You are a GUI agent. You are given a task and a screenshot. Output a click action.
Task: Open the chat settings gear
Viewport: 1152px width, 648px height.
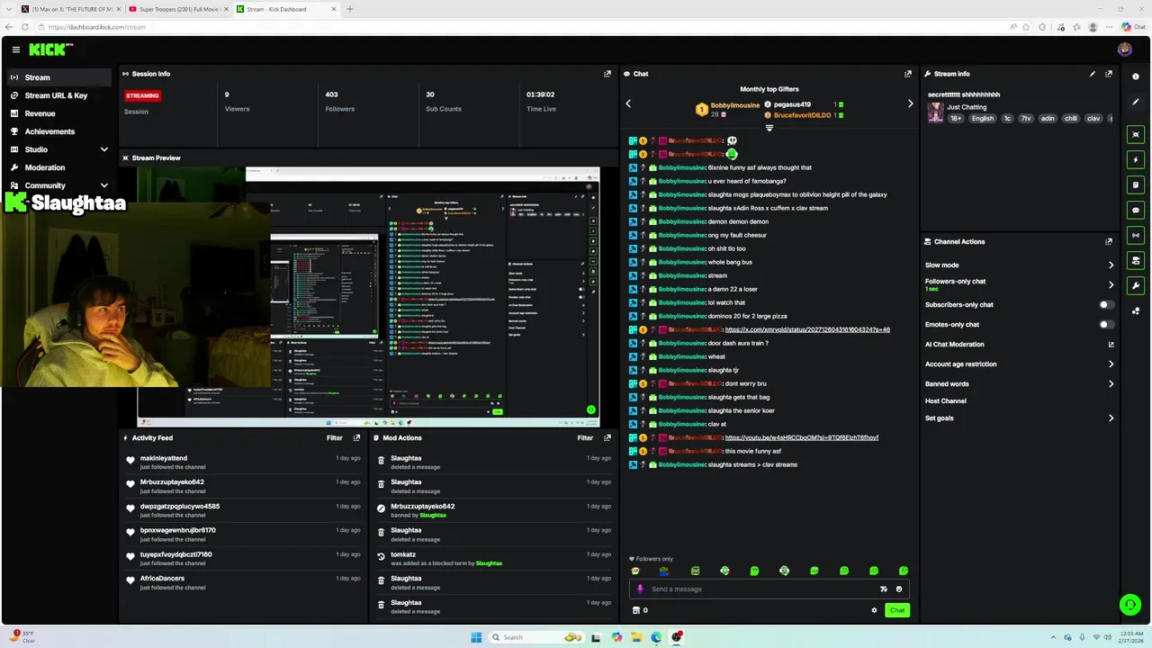pyautogui.click(x=874, y=610)
